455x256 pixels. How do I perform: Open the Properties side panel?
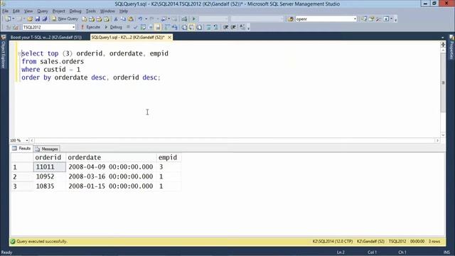pyautogui.click(x=451, y=48)
